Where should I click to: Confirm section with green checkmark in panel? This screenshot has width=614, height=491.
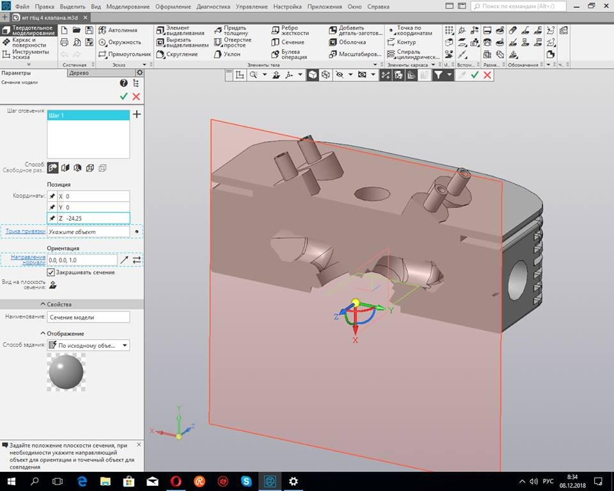pyautogui.click(x=123, y=96)
